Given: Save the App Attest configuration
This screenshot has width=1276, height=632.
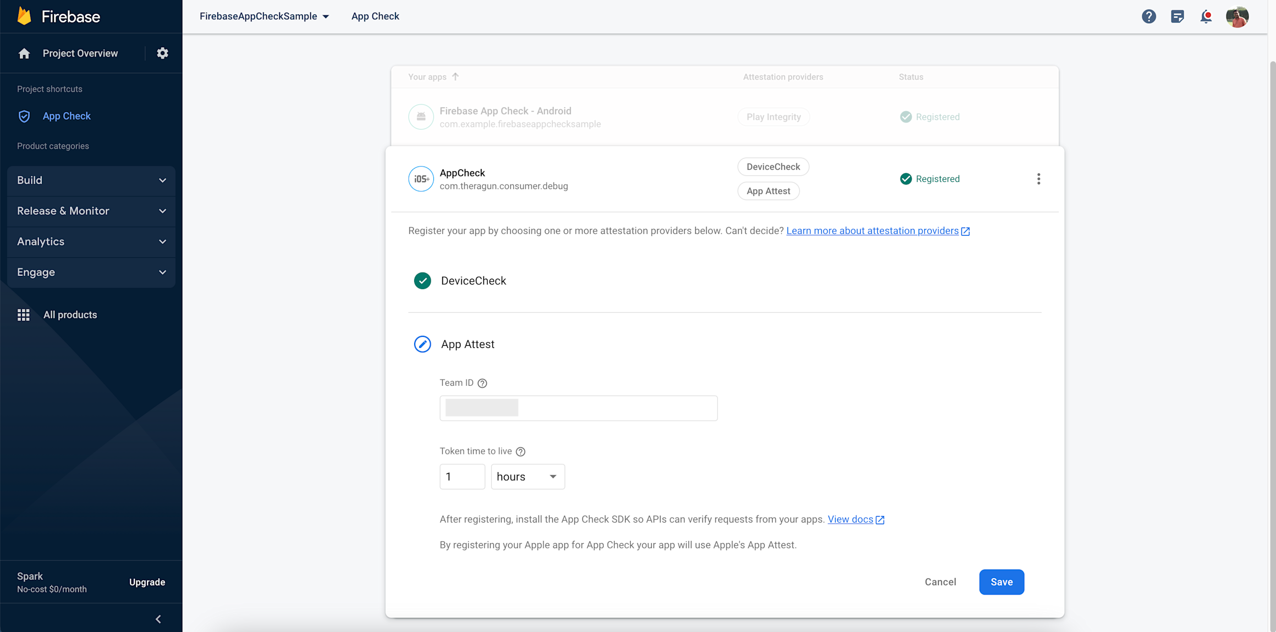Looking at the screenshot, I should pos(1002,581).
